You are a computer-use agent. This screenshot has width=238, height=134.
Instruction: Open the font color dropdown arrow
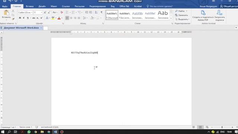click(x=62, y=18)
